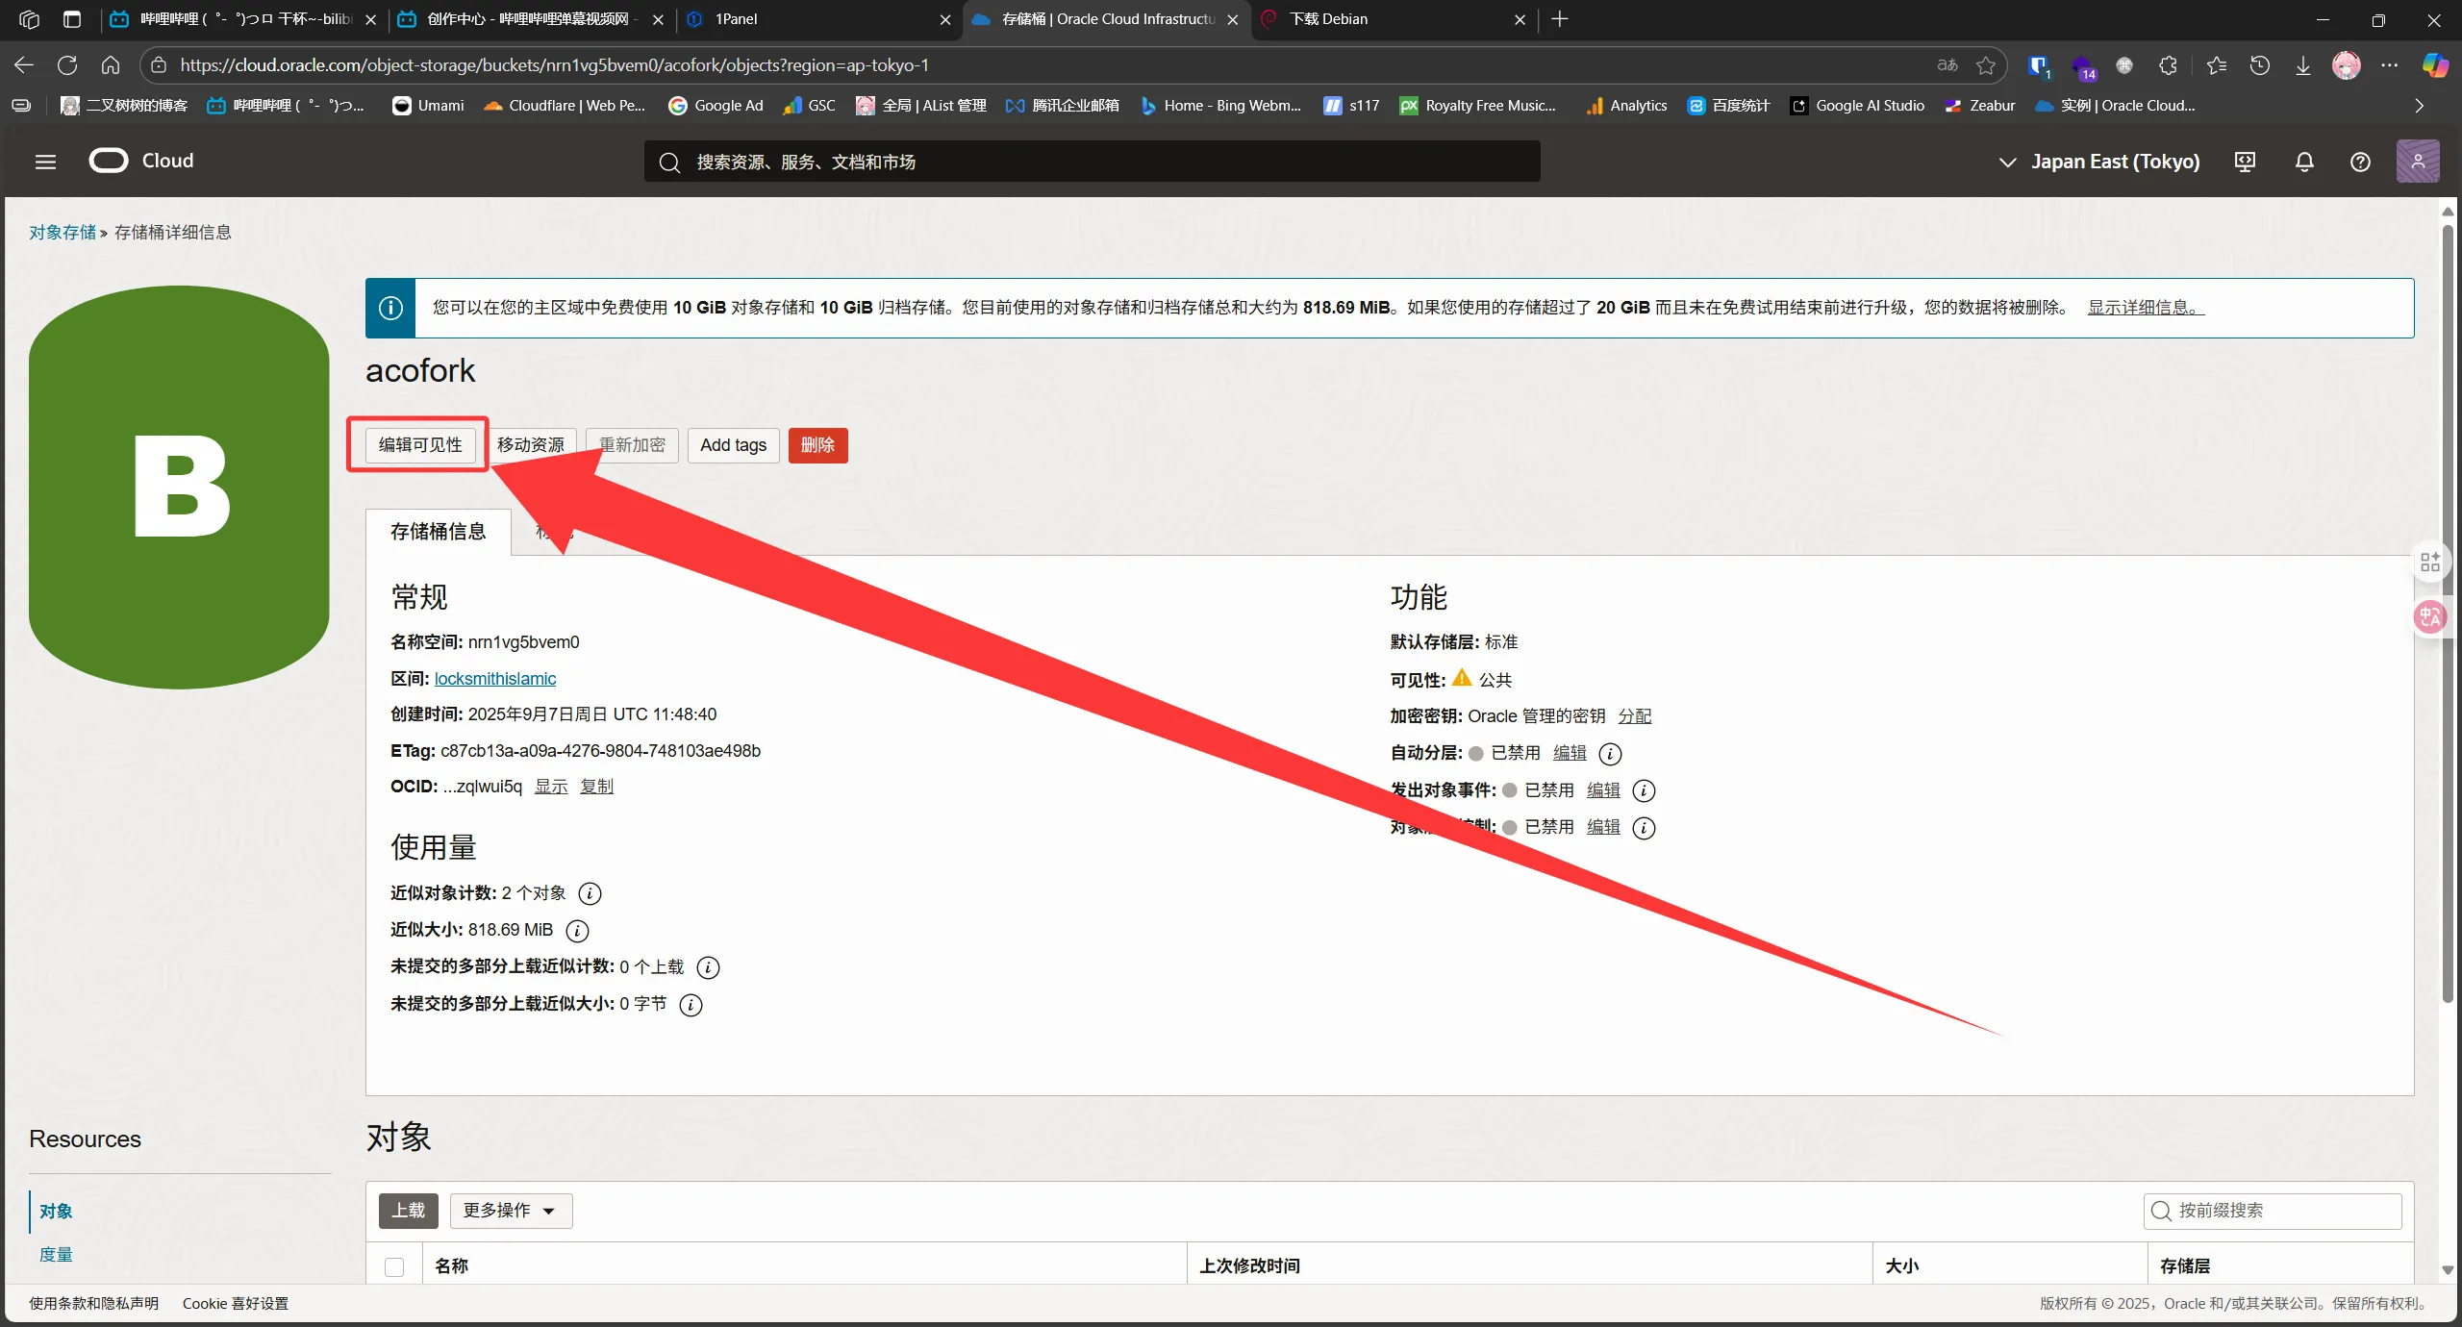Expand the bookmarks bar overflow chevron

[x=2419, y=106]
